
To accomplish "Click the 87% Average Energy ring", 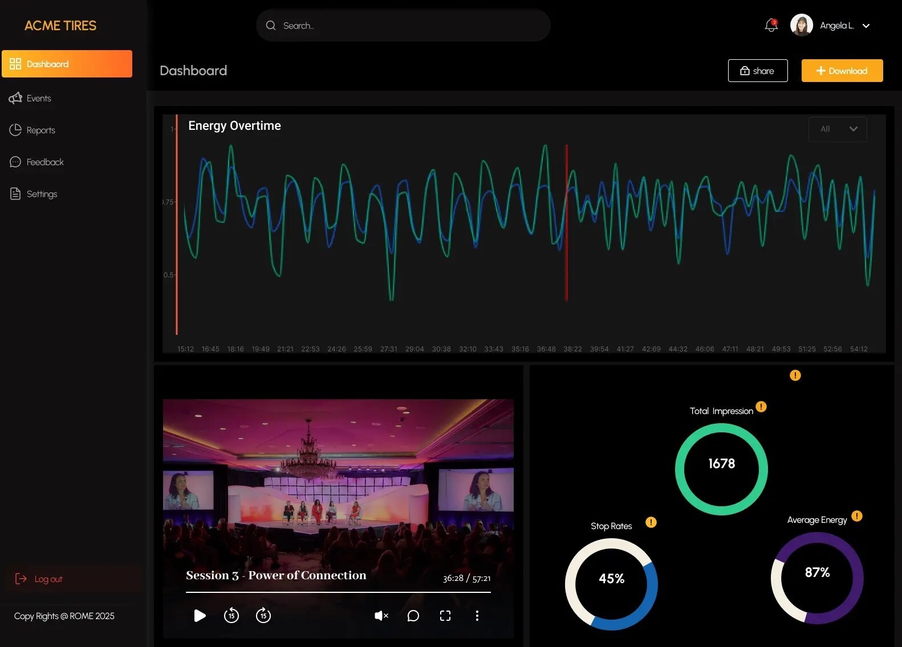I will (x=817, y=578).
